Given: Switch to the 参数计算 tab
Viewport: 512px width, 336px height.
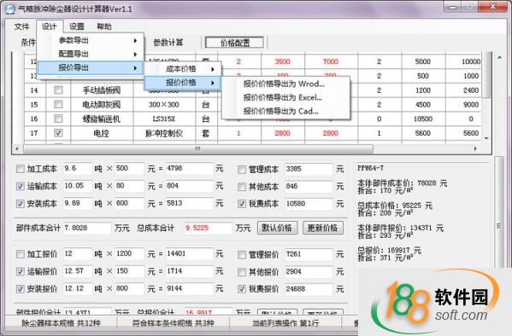Looking at the screenshot, I should [x=168, y=43].
